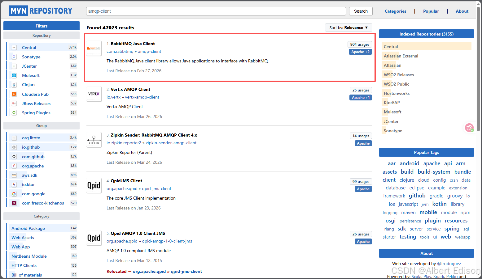
Task: Focus the amqp-client search input field
Action: tap(216, 11)
